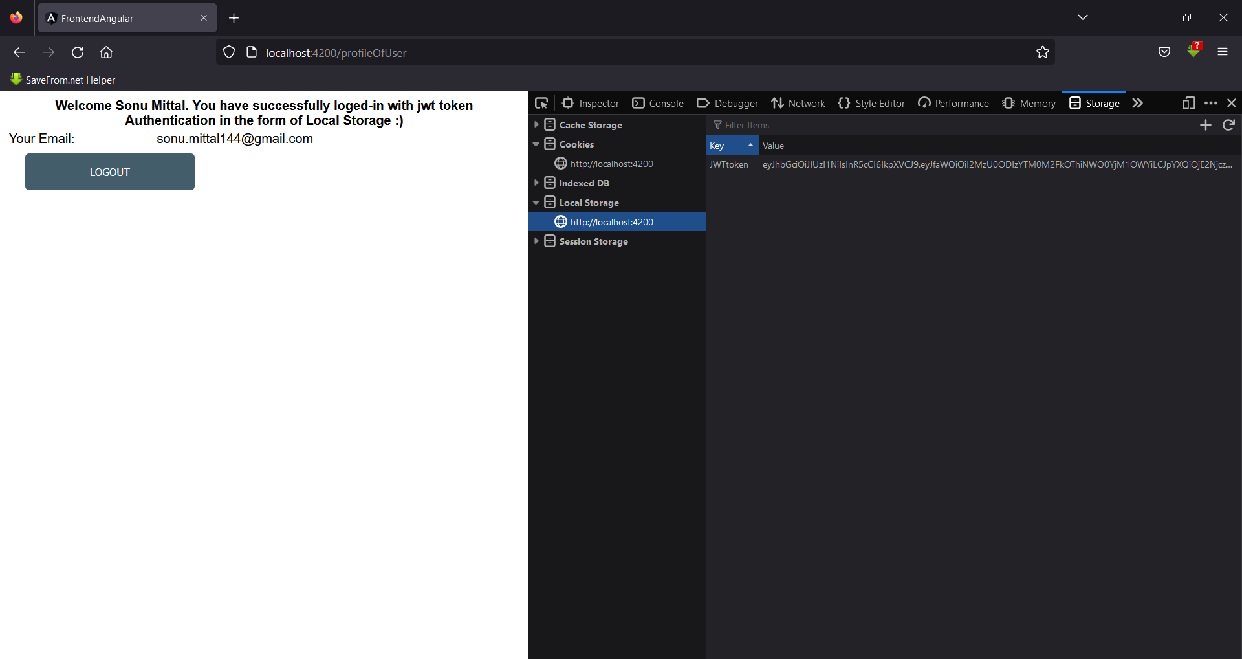Go back with the browser back arrow

[x=19, y=52]
